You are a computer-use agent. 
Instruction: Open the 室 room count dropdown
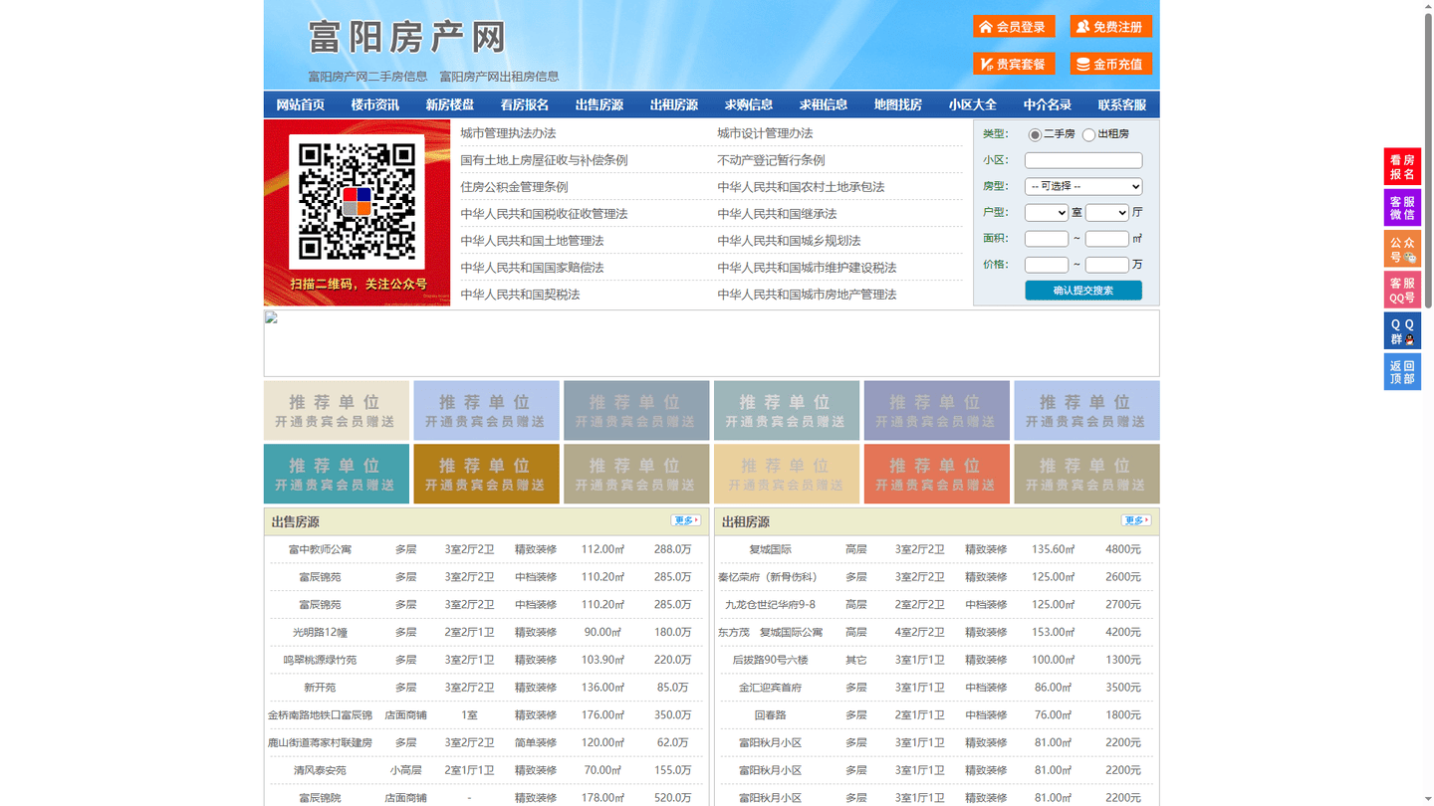point(1047,212)
